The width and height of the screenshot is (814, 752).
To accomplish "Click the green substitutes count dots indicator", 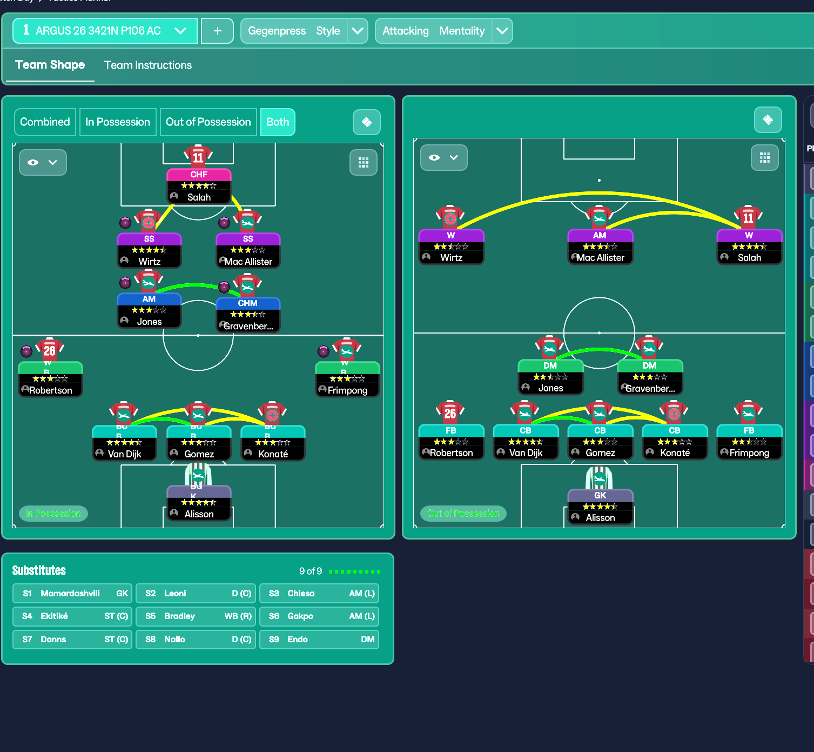I will [354, 571].
